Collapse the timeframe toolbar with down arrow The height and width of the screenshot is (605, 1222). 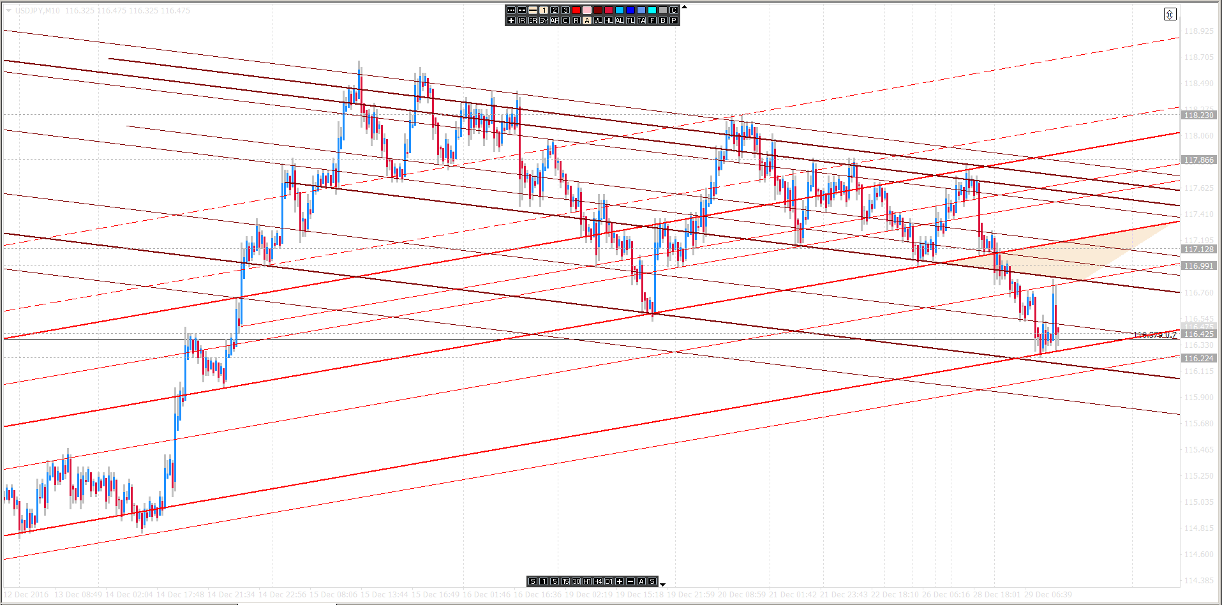tap(662, 584)
